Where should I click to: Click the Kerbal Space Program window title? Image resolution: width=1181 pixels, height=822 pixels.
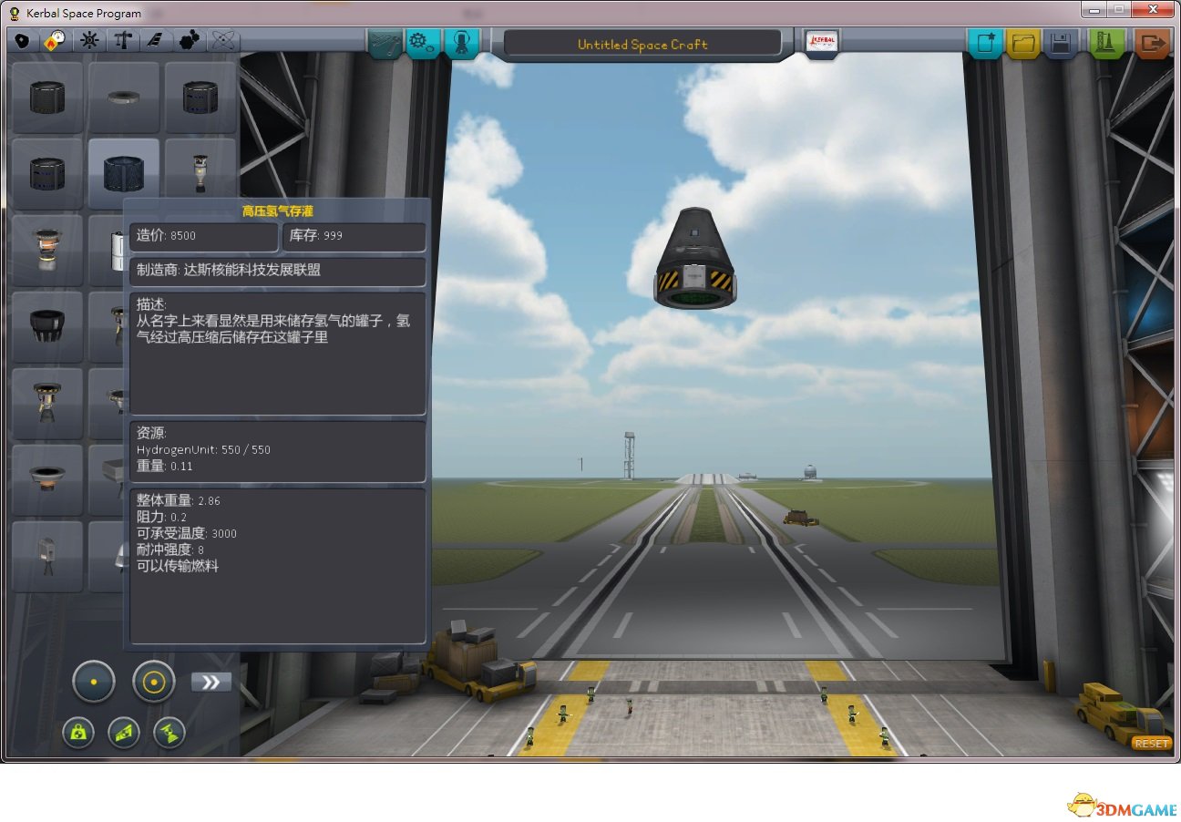83,13
